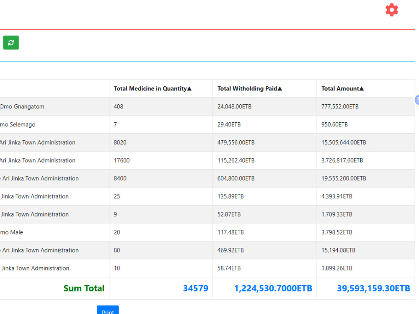Click the sum withholding 1,224,530.7000ETB
The image size is (419, 314).
273,288
